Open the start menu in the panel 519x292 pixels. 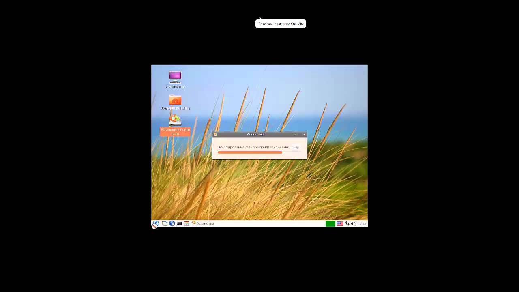pos(155,223)
